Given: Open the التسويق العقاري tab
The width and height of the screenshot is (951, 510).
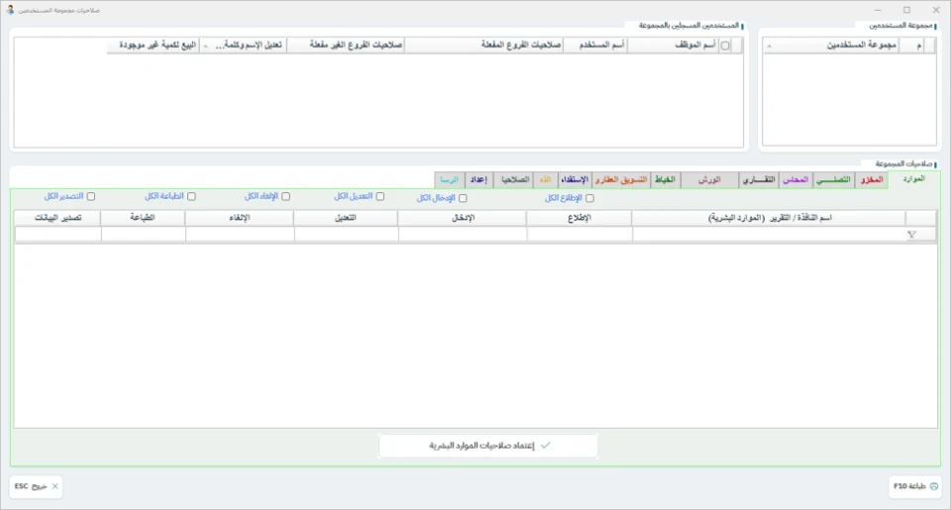Looking at the screenshot, I should point(621,180).
